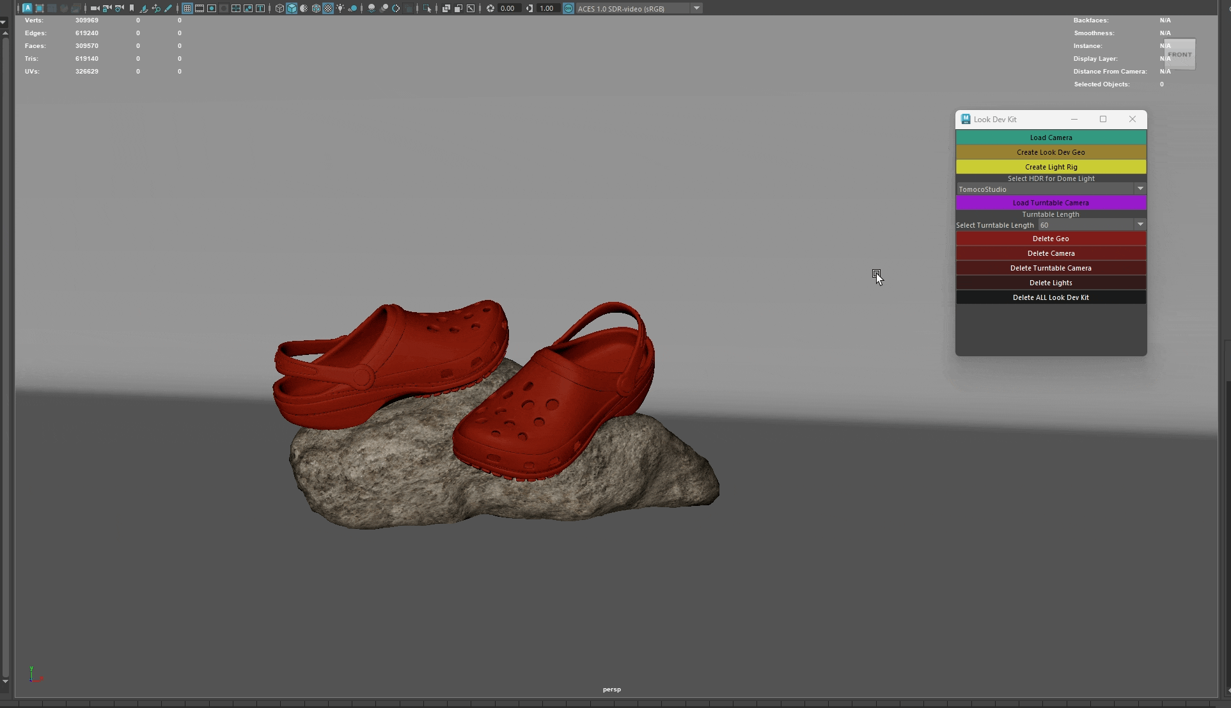
Task: Click the 'Select HDR for Dome Light' label
Action: tap(1051, 178)
